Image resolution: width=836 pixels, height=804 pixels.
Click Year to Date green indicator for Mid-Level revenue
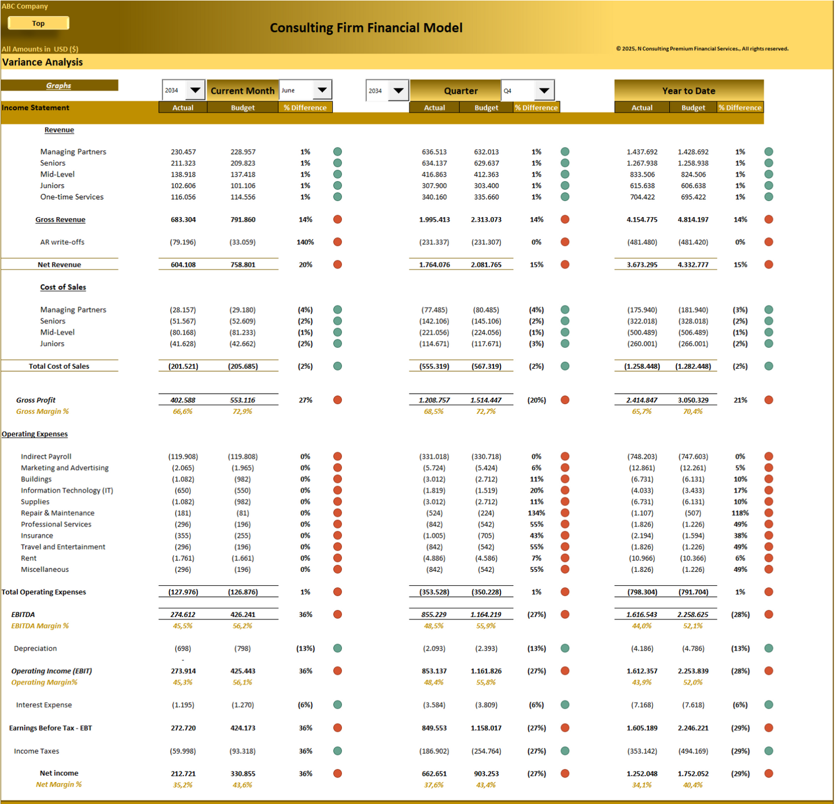point(769,174)
